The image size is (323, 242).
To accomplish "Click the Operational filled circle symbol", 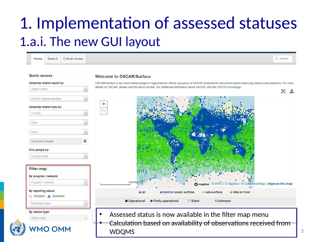I will pyautogui.click(x=126, y=201).
